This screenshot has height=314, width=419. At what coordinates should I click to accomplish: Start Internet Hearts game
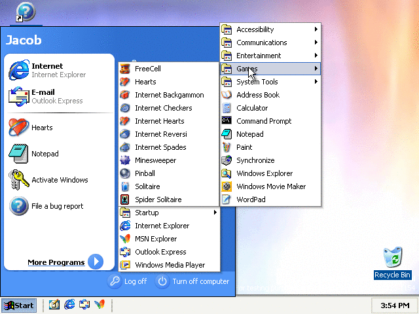[x=169, y=121]
